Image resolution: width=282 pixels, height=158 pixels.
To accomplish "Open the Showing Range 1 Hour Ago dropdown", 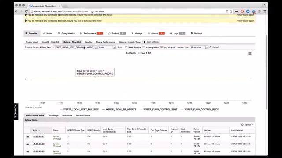I will [46, 47].
